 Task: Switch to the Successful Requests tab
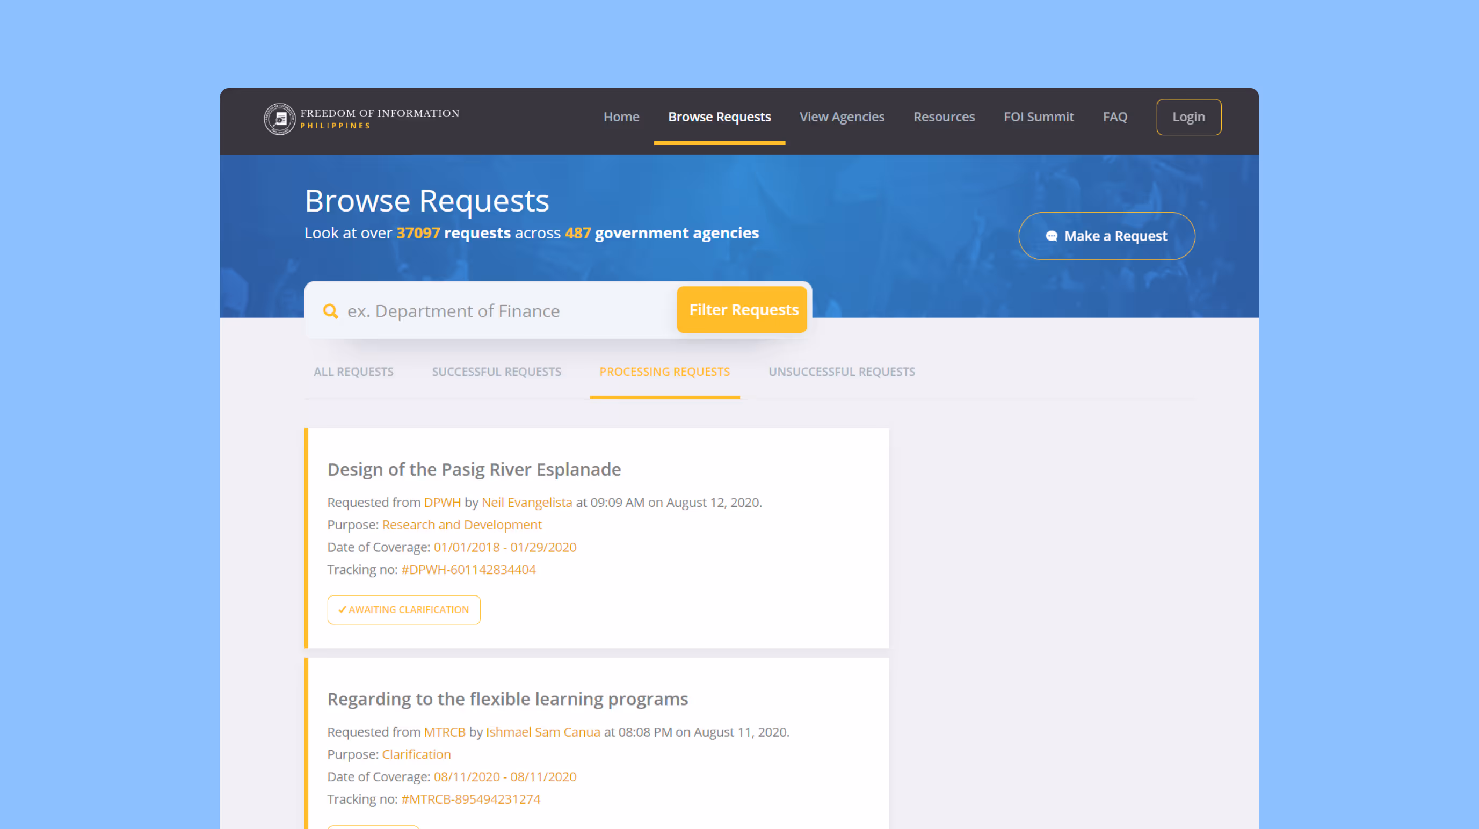(x=496, y=372)
